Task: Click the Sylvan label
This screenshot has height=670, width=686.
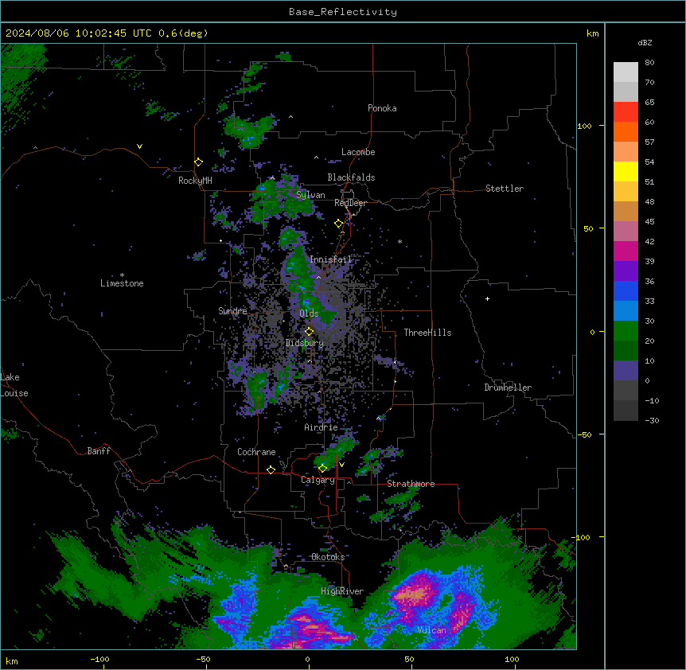Action: pos(310,195)
